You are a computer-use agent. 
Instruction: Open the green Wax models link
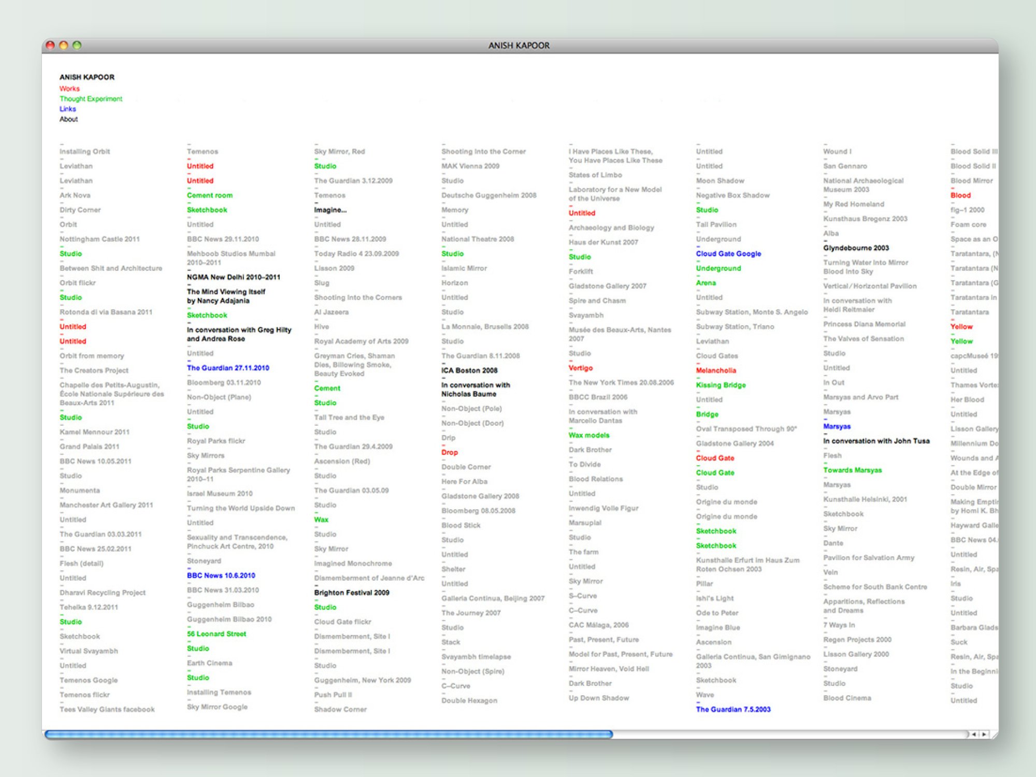coord(589,435)
